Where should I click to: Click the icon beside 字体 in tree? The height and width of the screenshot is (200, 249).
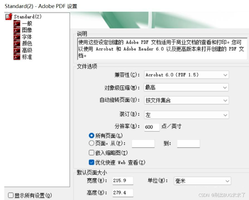coord(17,37)
